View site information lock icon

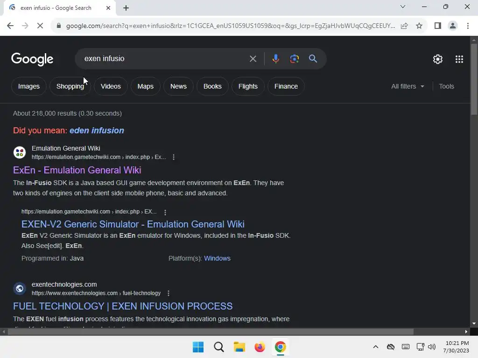[x=58, y=26]
